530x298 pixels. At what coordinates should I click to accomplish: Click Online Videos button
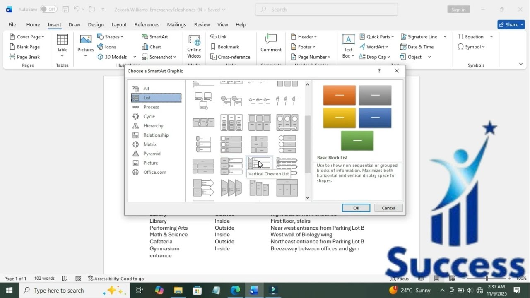click(x=194, y=46)
